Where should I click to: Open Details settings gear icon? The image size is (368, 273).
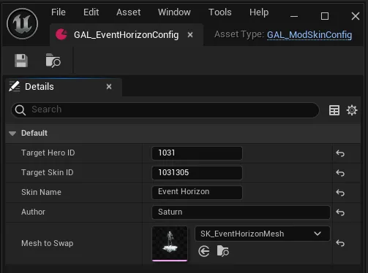coord(352,110)
